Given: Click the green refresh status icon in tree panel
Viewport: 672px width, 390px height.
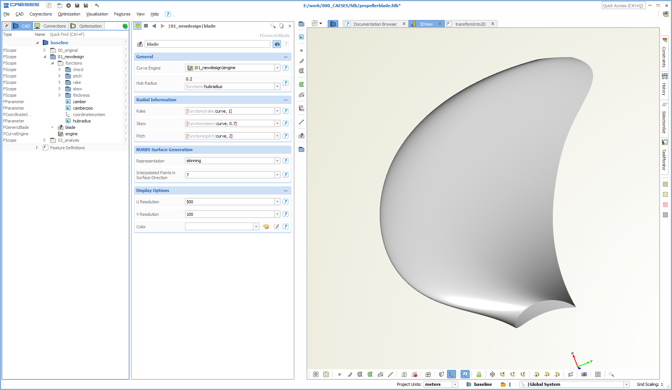Looking at the screenshot, I should [x=125, y=26].
